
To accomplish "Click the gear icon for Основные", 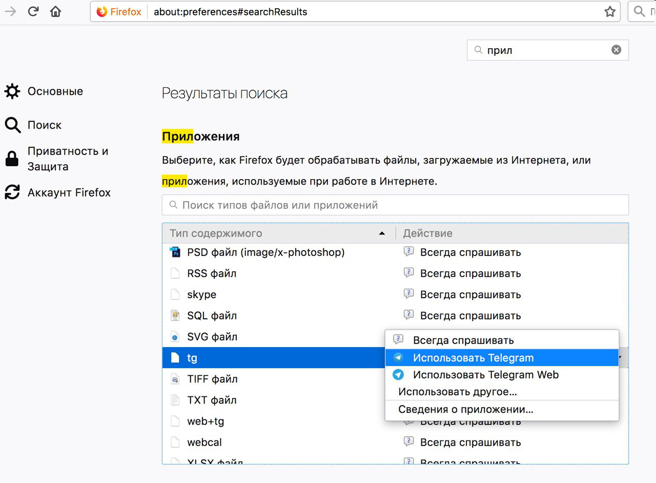I will 12,92.
